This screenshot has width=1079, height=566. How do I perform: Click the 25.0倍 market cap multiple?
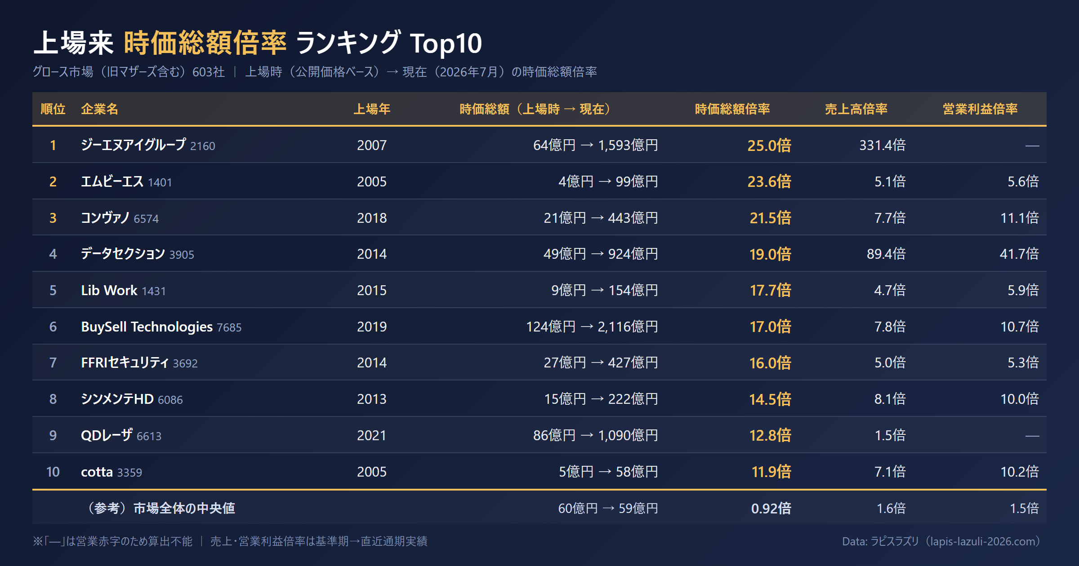click(x=769, y=146)
